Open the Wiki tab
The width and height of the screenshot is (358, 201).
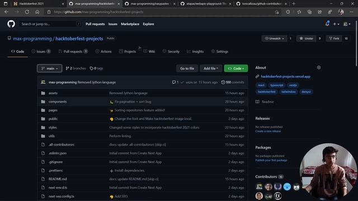point(149,51)
